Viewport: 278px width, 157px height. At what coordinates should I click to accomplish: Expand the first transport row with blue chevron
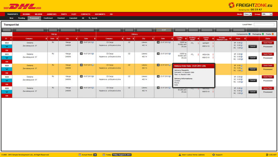7,47
